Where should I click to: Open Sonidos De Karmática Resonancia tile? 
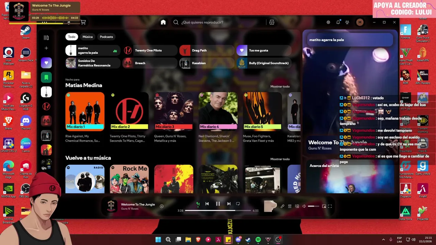click(93, 63)
